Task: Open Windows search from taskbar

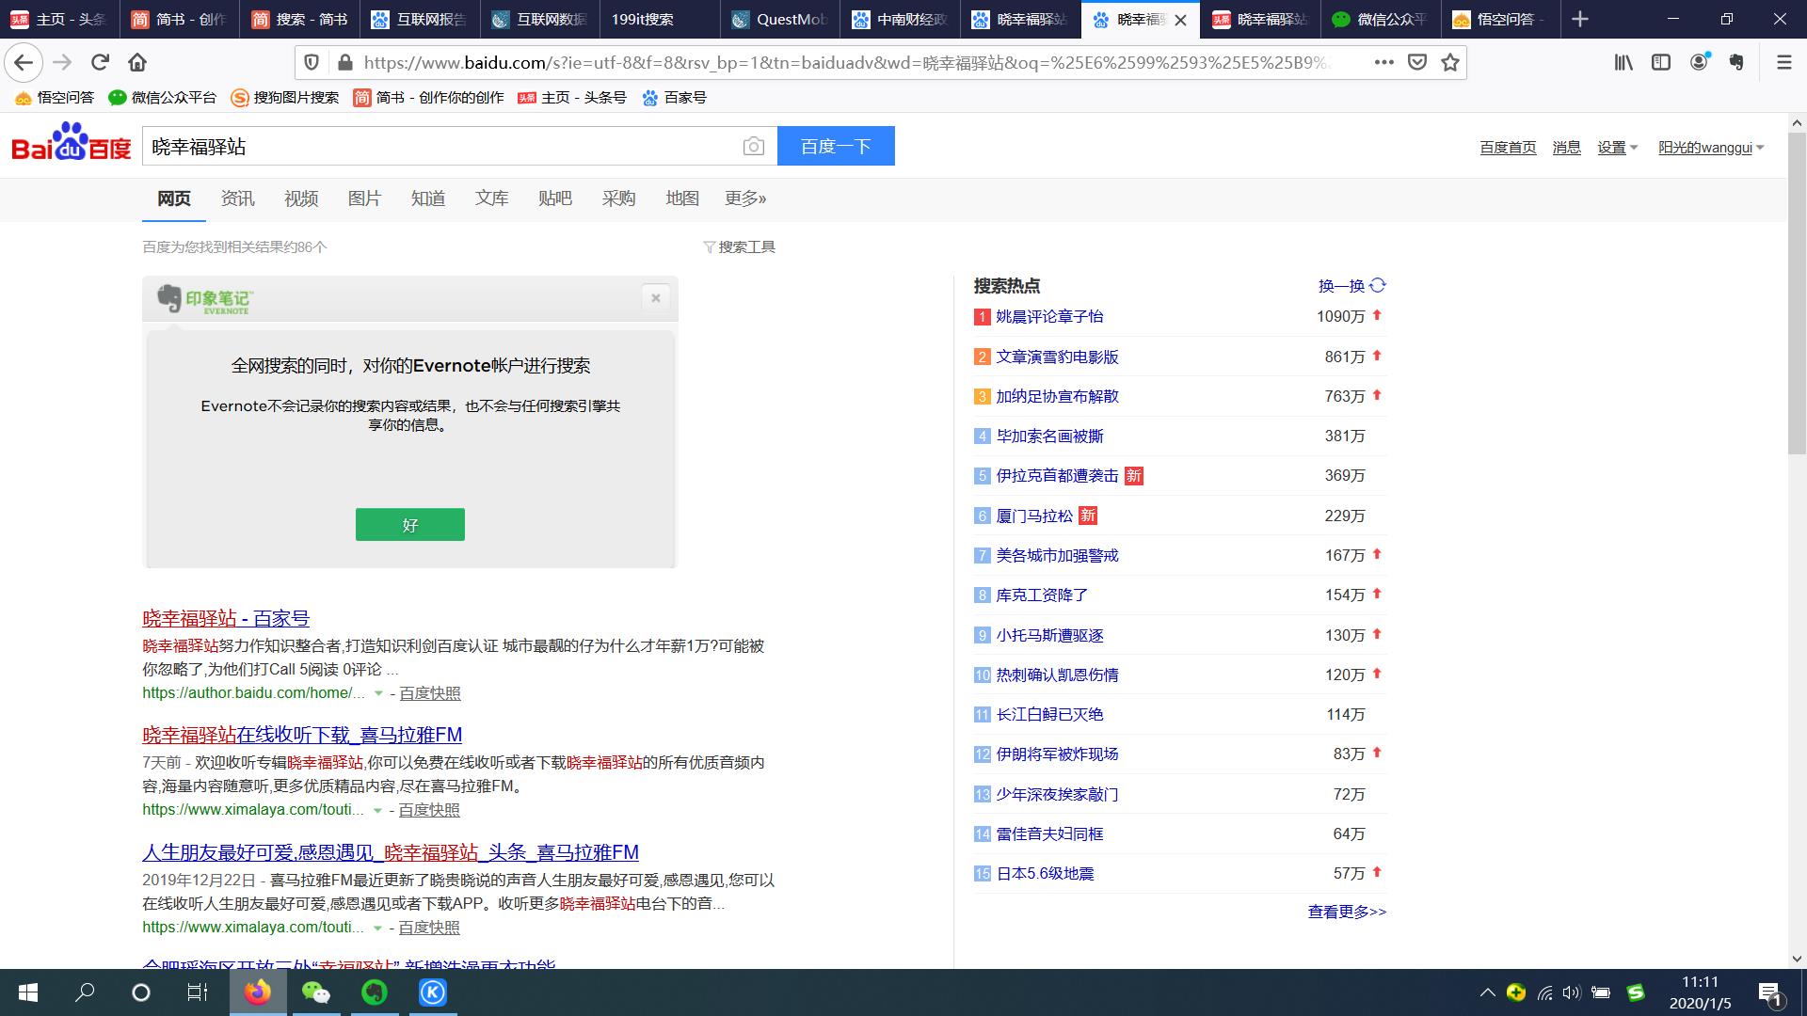Action: coord(85,992)
